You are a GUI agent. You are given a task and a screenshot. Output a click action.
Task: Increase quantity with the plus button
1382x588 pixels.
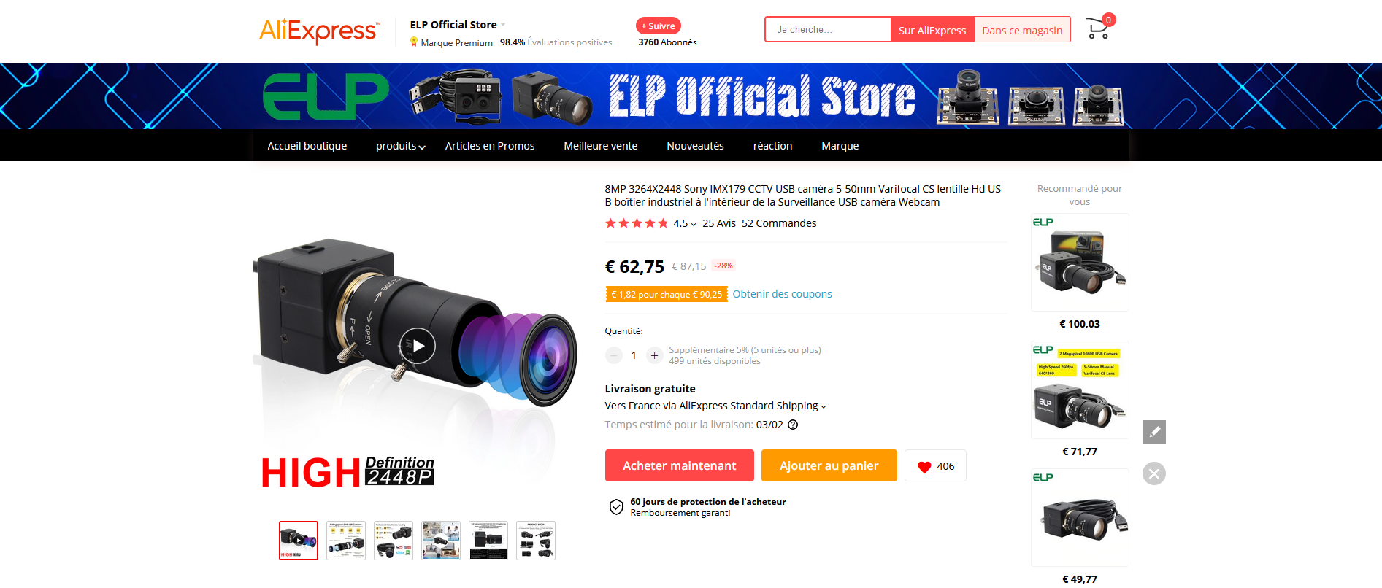tap(655, 355)
